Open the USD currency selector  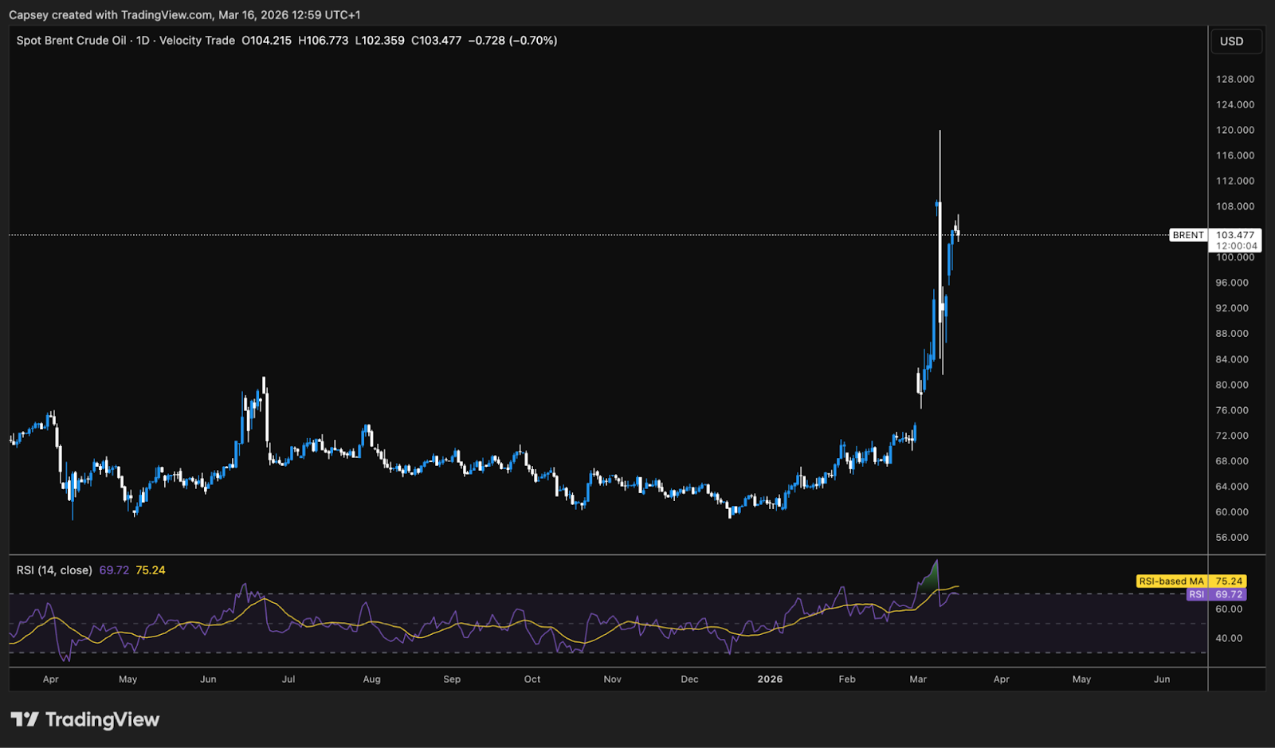point(1236,41)
